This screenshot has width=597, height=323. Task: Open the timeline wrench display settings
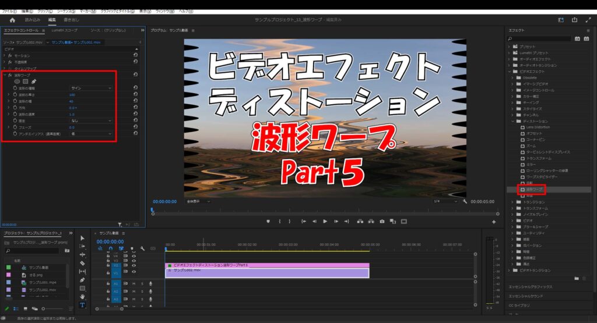(142, 249)
